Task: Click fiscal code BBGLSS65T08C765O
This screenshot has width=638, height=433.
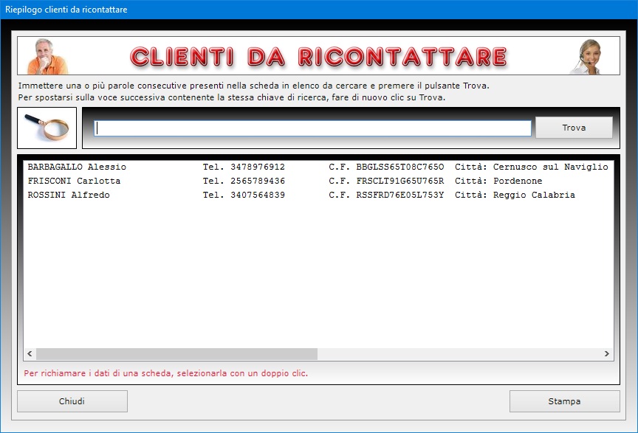Action: click(400, 167)
